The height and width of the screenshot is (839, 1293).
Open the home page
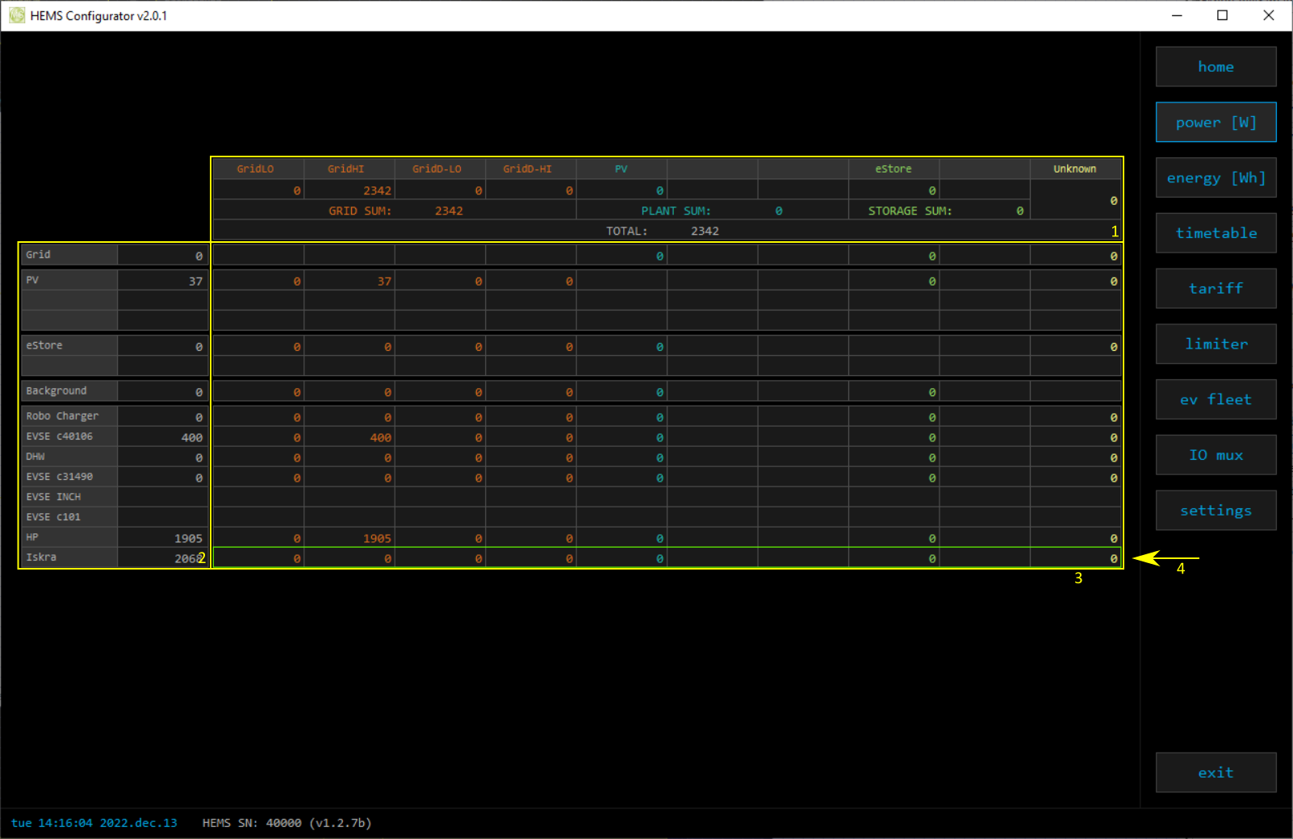pyautogui.click(x=1216, y=67)
